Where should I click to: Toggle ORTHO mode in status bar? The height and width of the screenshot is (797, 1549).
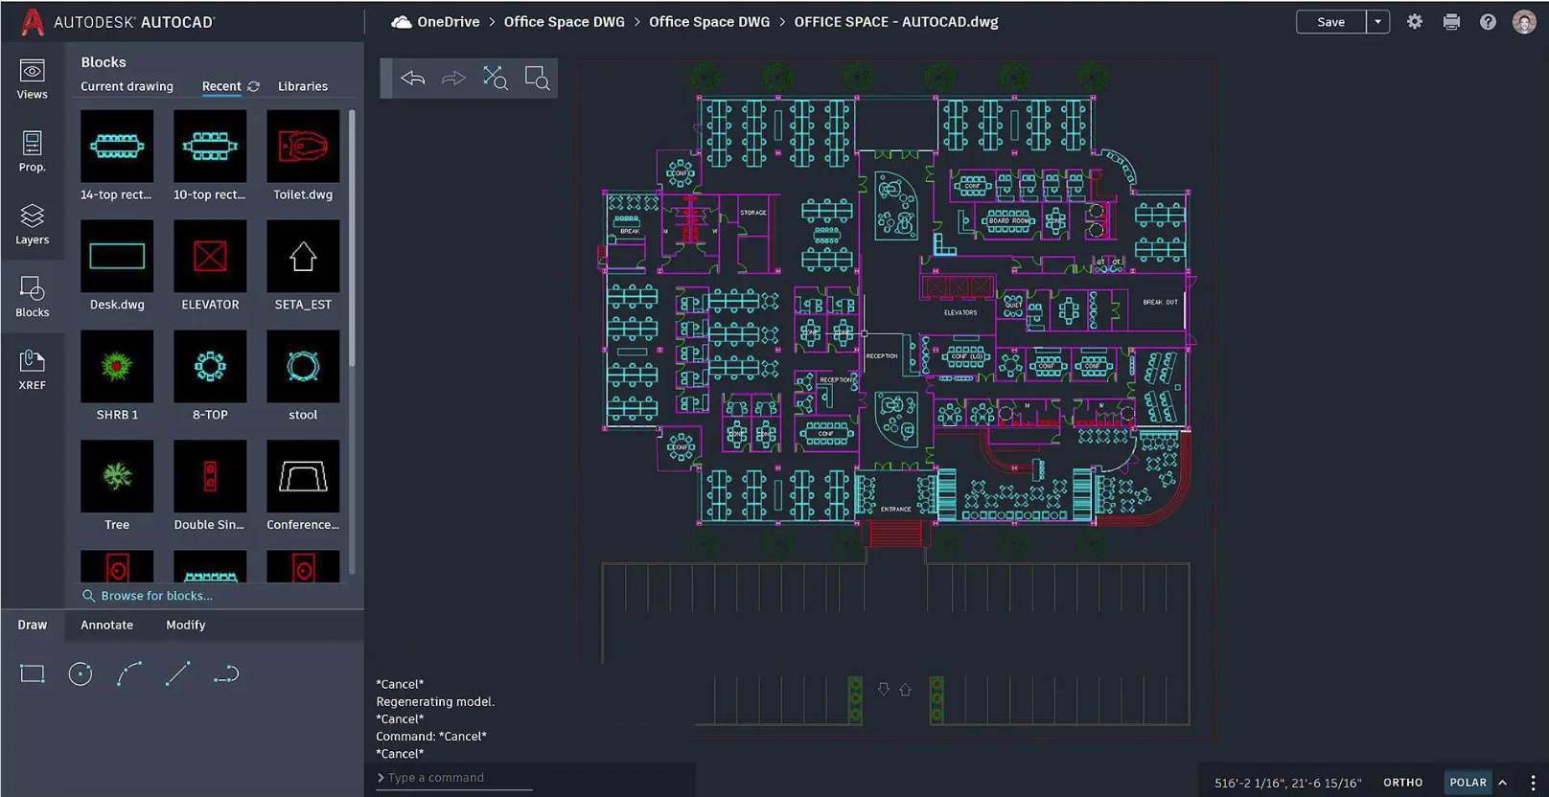[1402, 783]
